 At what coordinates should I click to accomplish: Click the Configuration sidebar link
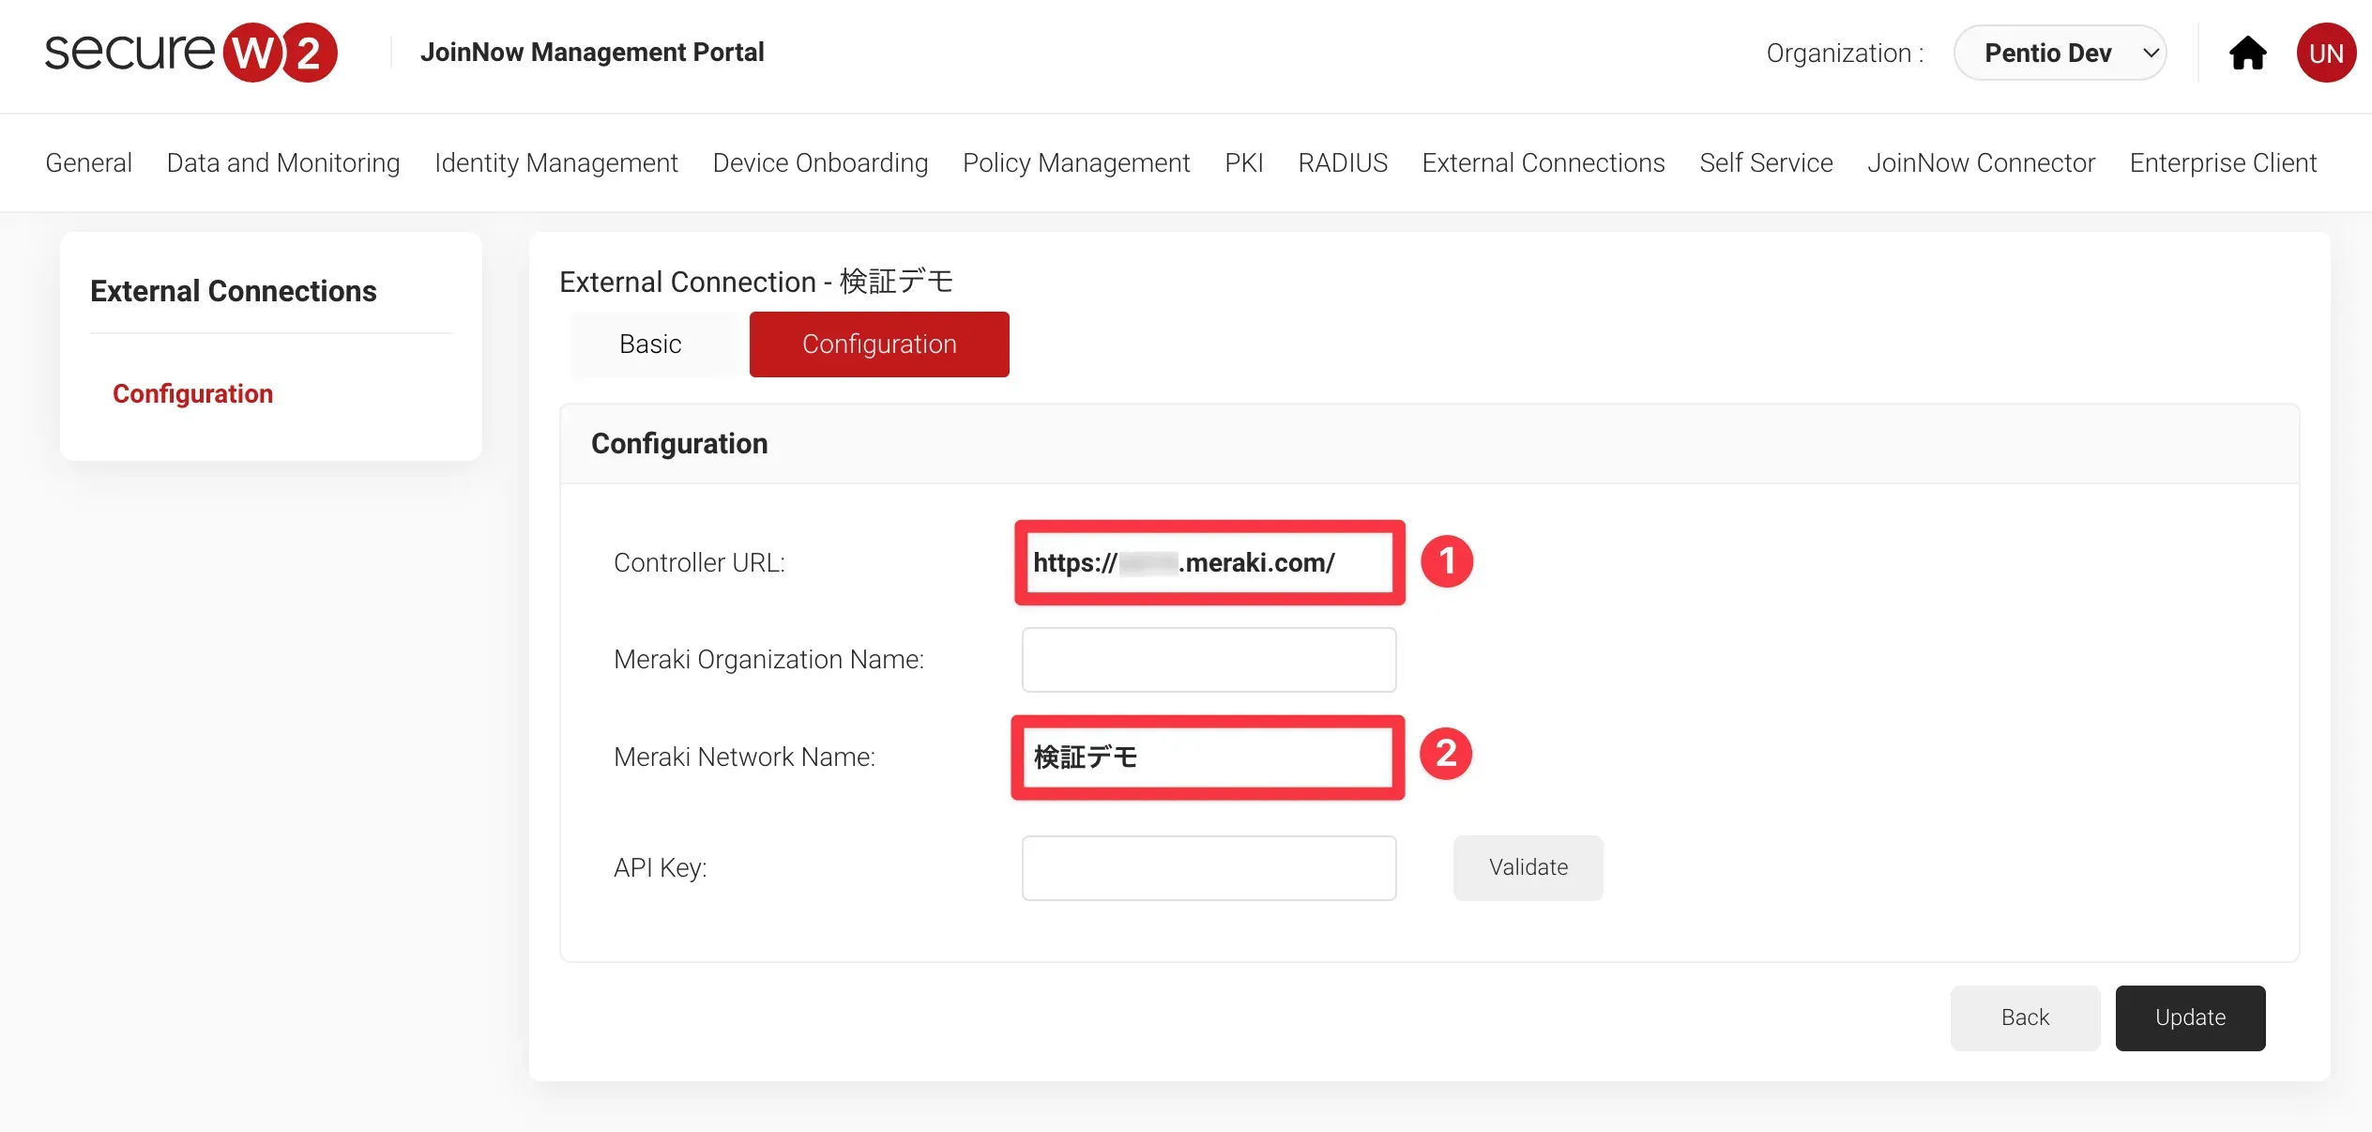click(x=192, y=394)
